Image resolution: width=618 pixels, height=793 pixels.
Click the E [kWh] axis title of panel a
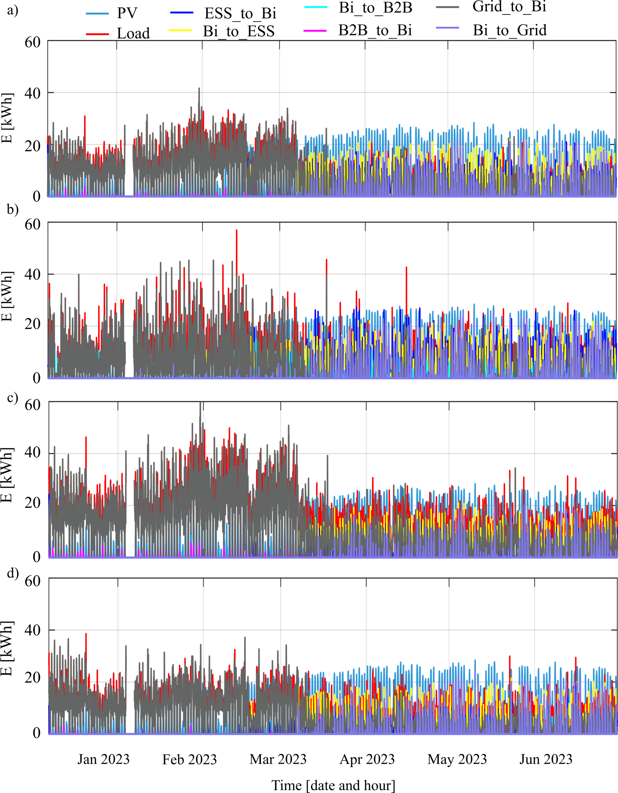[x=7, y=118]
